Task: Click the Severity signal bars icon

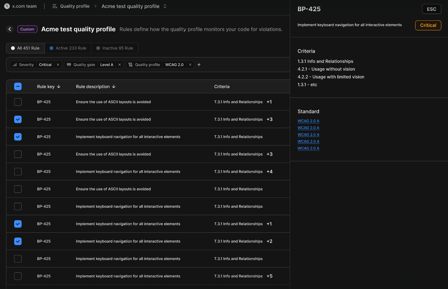Action: click(x=15, y=65)
